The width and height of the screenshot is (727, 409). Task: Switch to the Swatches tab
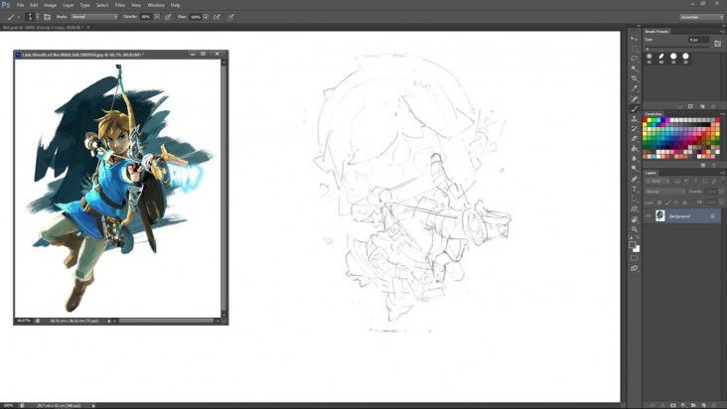(654, 114)
